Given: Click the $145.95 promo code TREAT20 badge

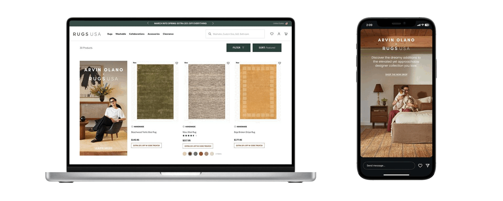Looking at the screenshot, I should click(x=146, y=146).
